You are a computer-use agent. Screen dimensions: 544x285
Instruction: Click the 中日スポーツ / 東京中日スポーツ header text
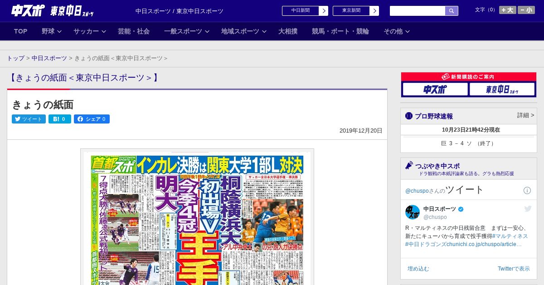tap(180, 11)
